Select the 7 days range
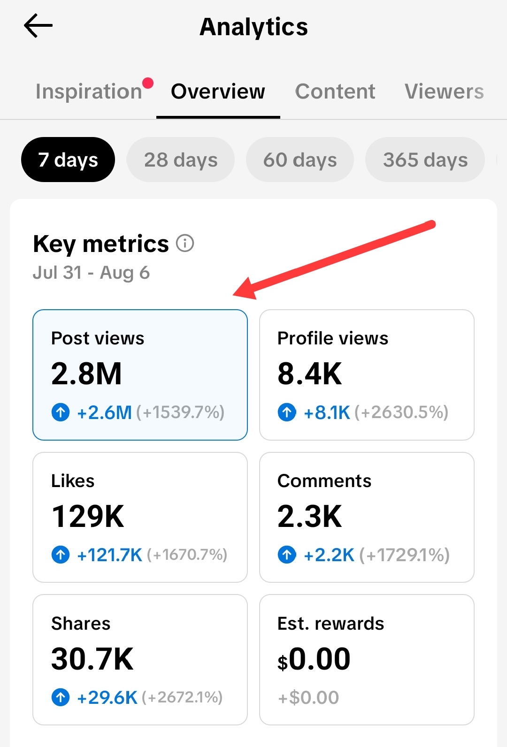 [68, 160]
